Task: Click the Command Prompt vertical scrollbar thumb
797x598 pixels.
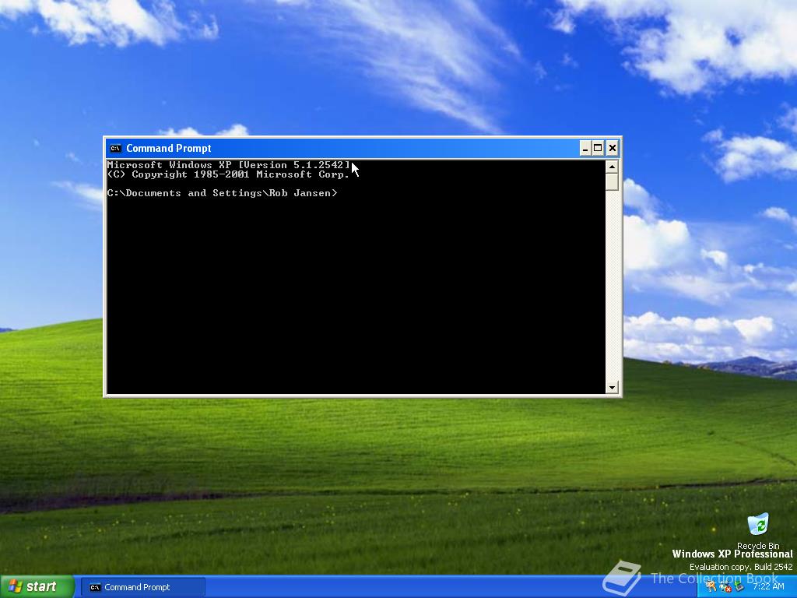Action: (612, 182)
